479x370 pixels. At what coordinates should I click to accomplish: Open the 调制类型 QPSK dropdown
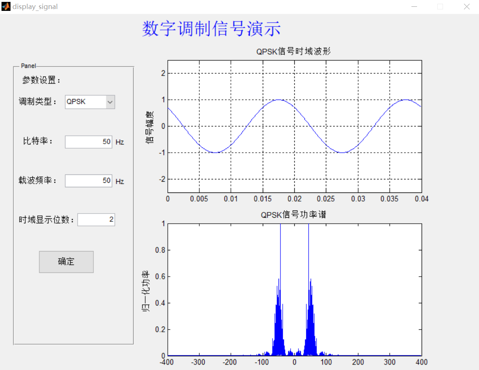90,102
